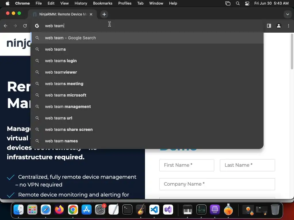Screen dimensions: 294x220
Task: Open System Settings from the dock
Action: click(x=100, y=209)
